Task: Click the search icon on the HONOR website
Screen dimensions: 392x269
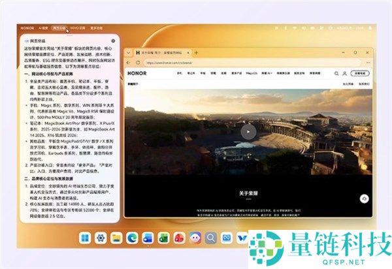Action: point(336,73)
